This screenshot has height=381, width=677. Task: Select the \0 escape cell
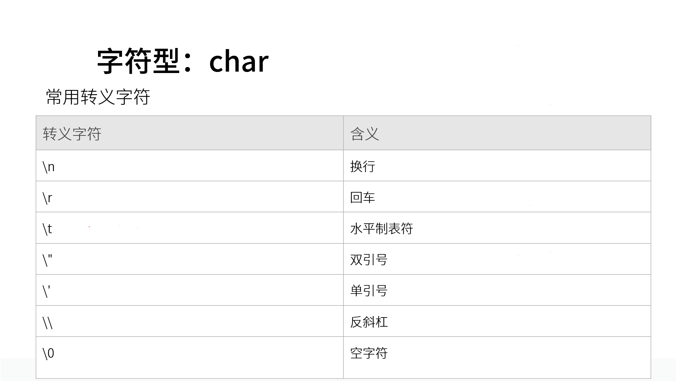(x=190, y=358)
